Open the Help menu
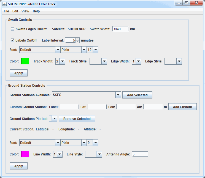 pos(36,11)
